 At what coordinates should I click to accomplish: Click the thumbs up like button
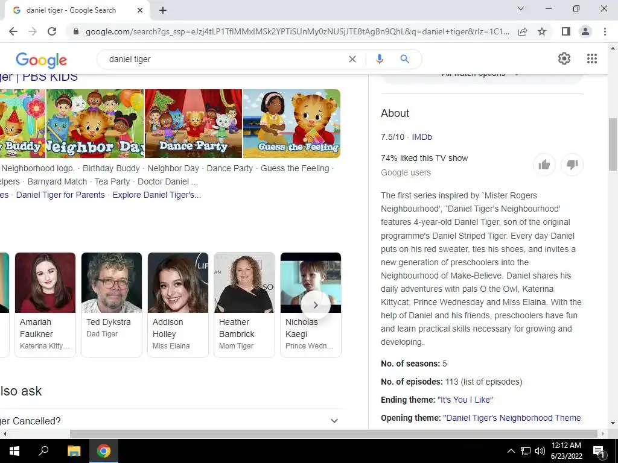pyautogui.click(x=544, y=165)
